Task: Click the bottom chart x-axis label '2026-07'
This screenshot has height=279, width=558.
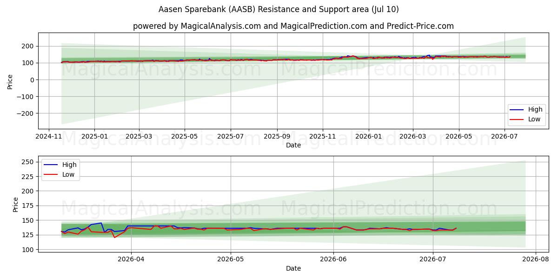Action: pos(433,260)
